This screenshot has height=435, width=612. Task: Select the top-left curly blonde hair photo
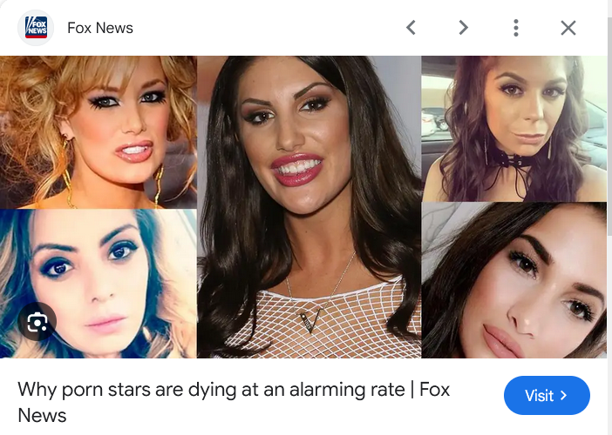click(98, 132)
